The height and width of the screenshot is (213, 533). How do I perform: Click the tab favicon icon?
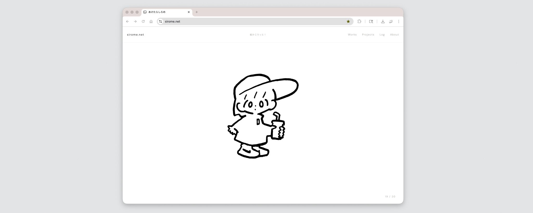point(145,12)
